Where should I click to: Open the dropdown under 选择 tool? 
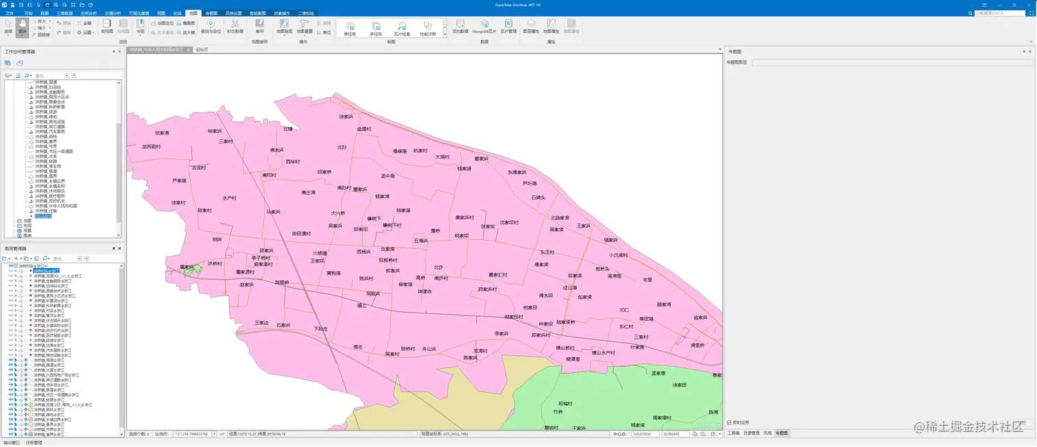8,36
